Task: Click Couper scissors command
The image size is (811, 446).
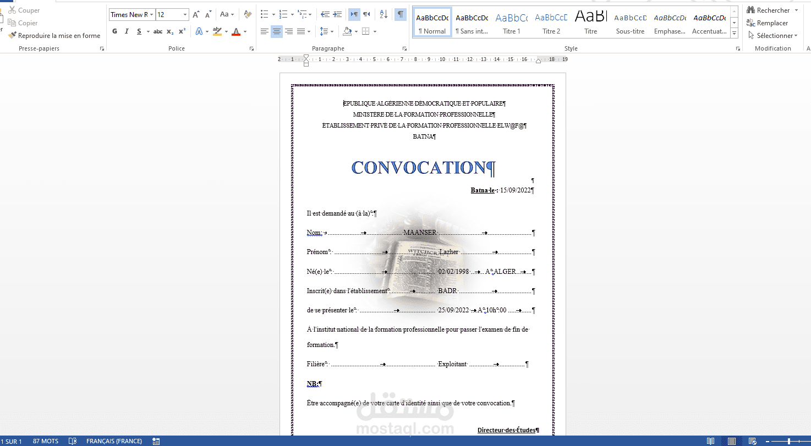Action: (24, 10)
